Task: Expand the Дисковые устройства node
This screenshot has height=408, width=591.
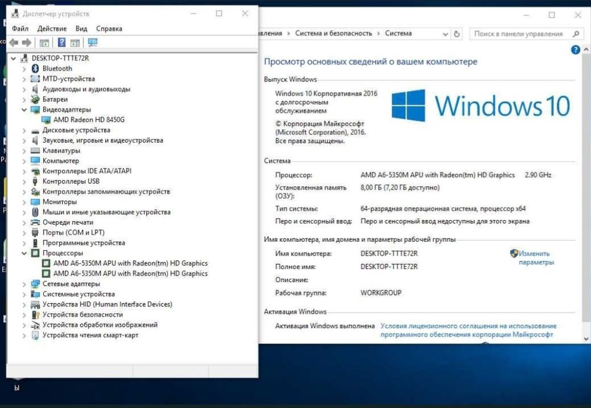Action: pyautogui.click(x=24, y=131)
